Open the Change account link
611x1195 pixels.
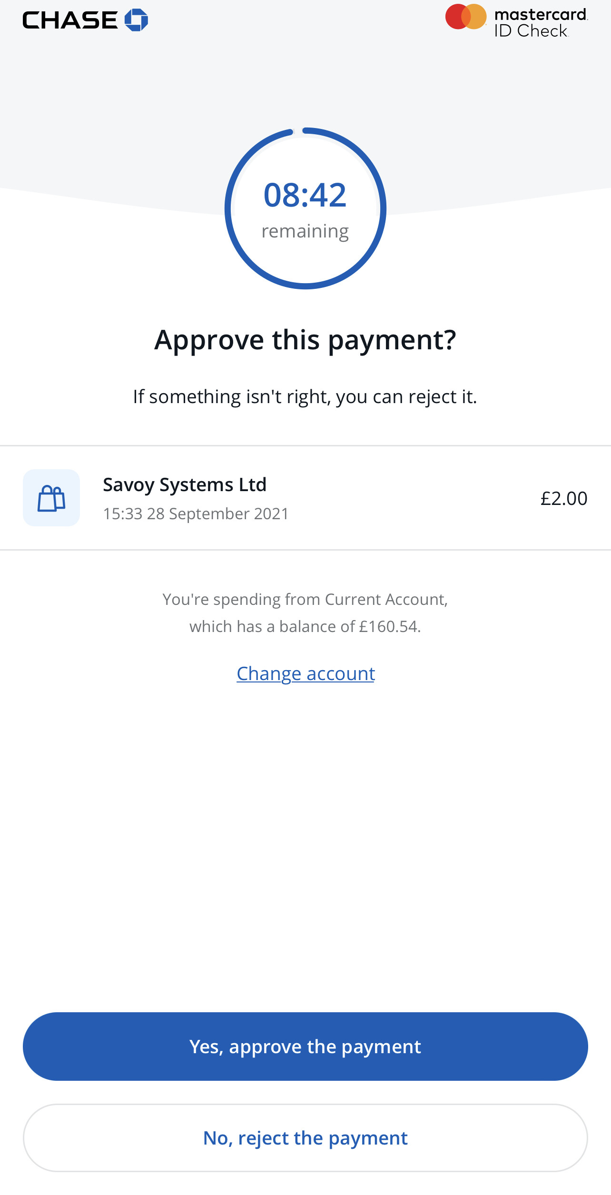(306, 673)
